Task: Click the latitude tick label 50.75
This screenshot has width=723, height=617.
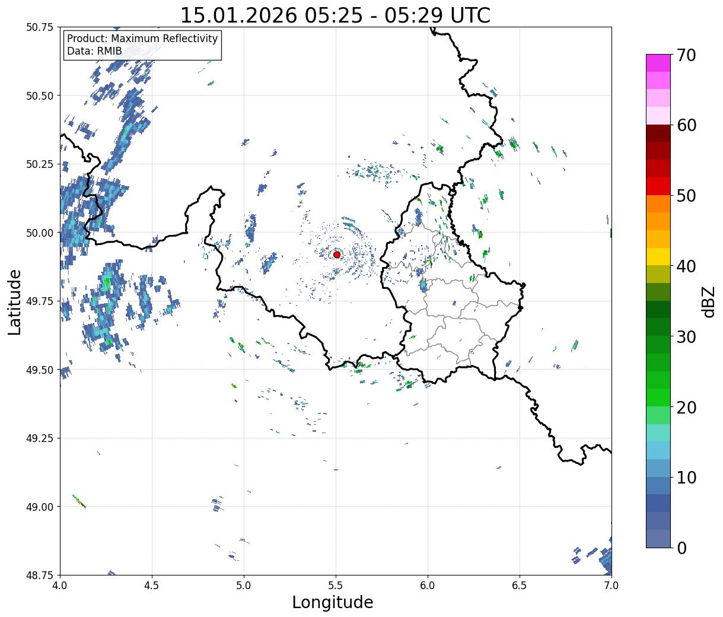Action: click(x=39, y=27)
